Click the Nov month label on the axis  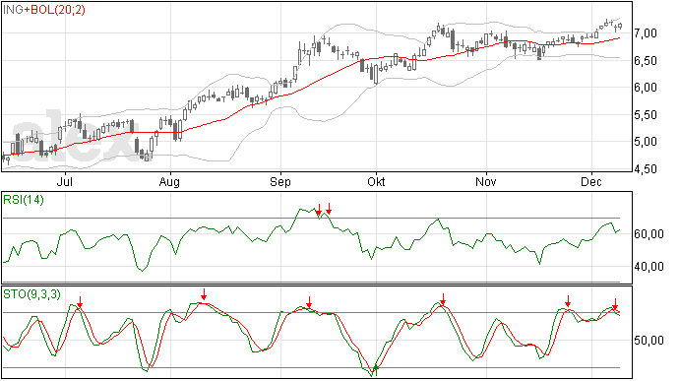pyautogui.click(x=485, y=181)
